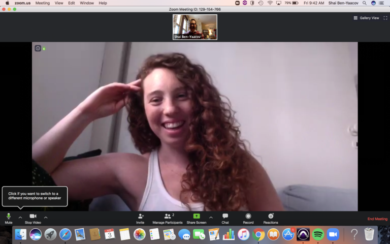Open the AirPlay display menu
This screenshot has height=244, width=390.
[279, 3]
